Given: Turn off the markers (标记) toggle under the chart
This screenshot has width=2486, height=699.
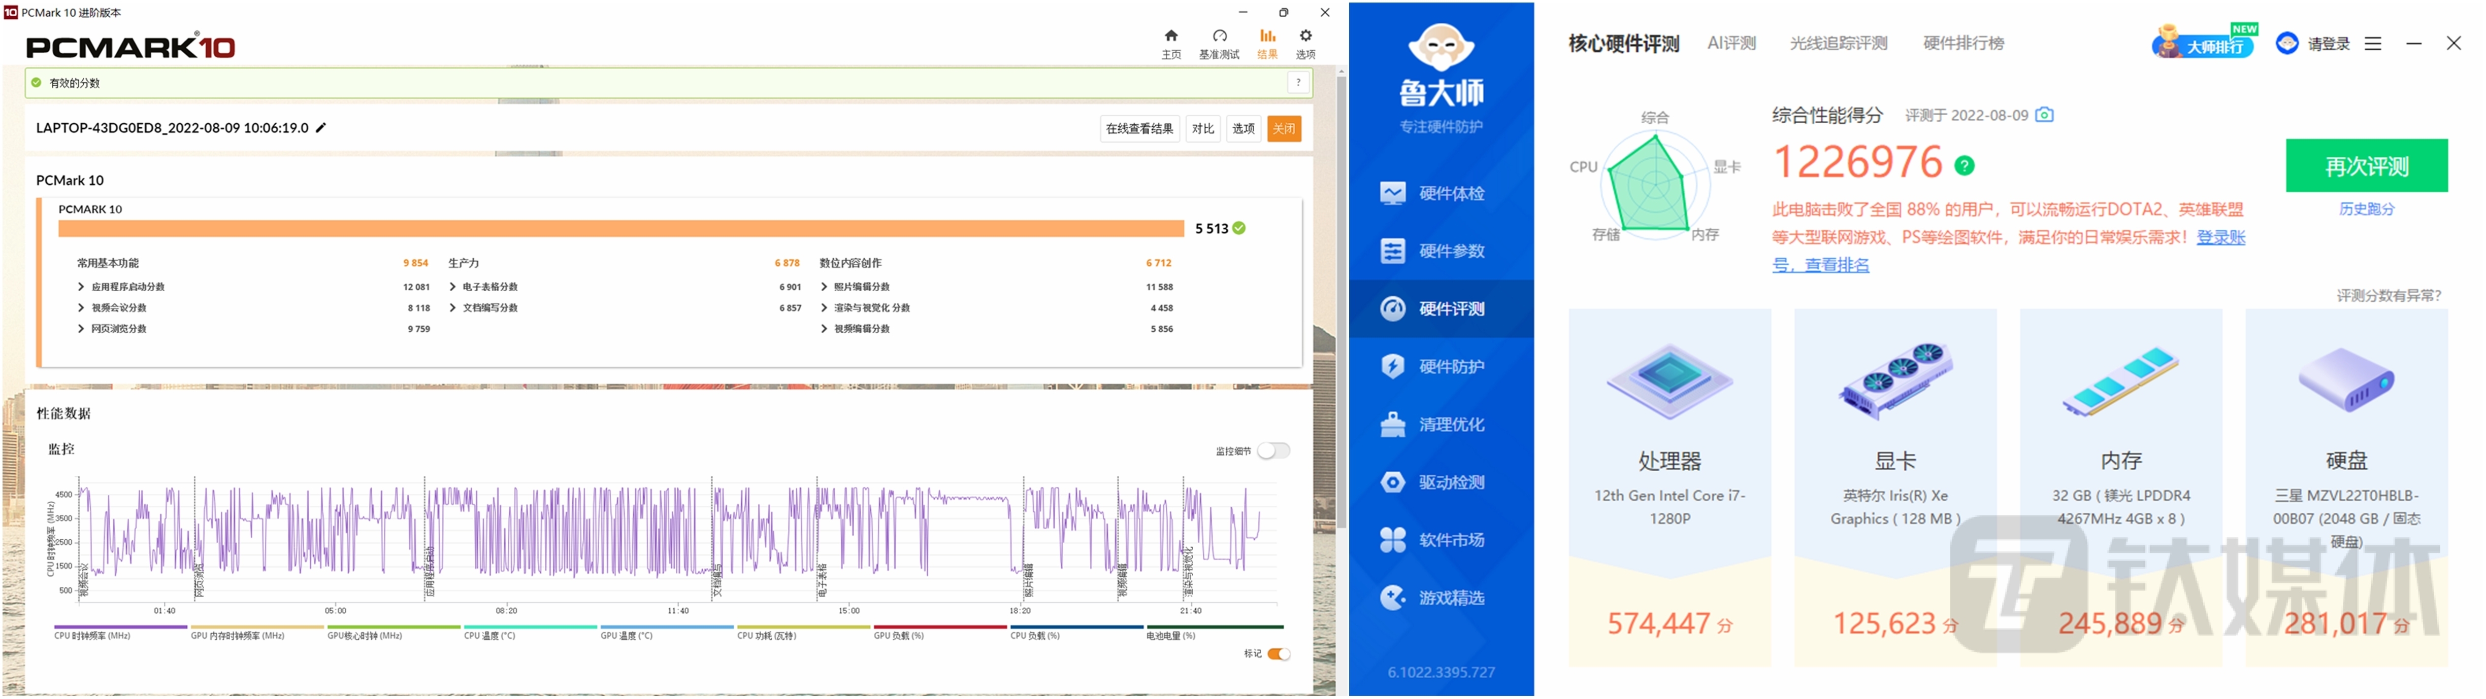Looking at the screenshot, I should point(1279,654).
